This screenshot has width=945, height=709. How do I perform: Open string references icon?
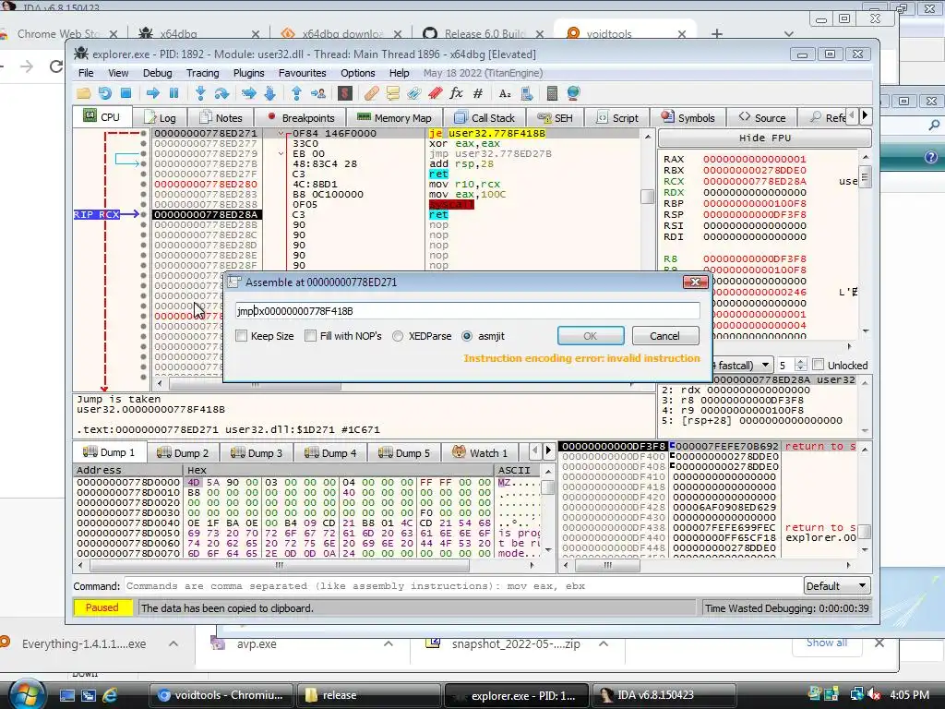[x=505, y=93]
